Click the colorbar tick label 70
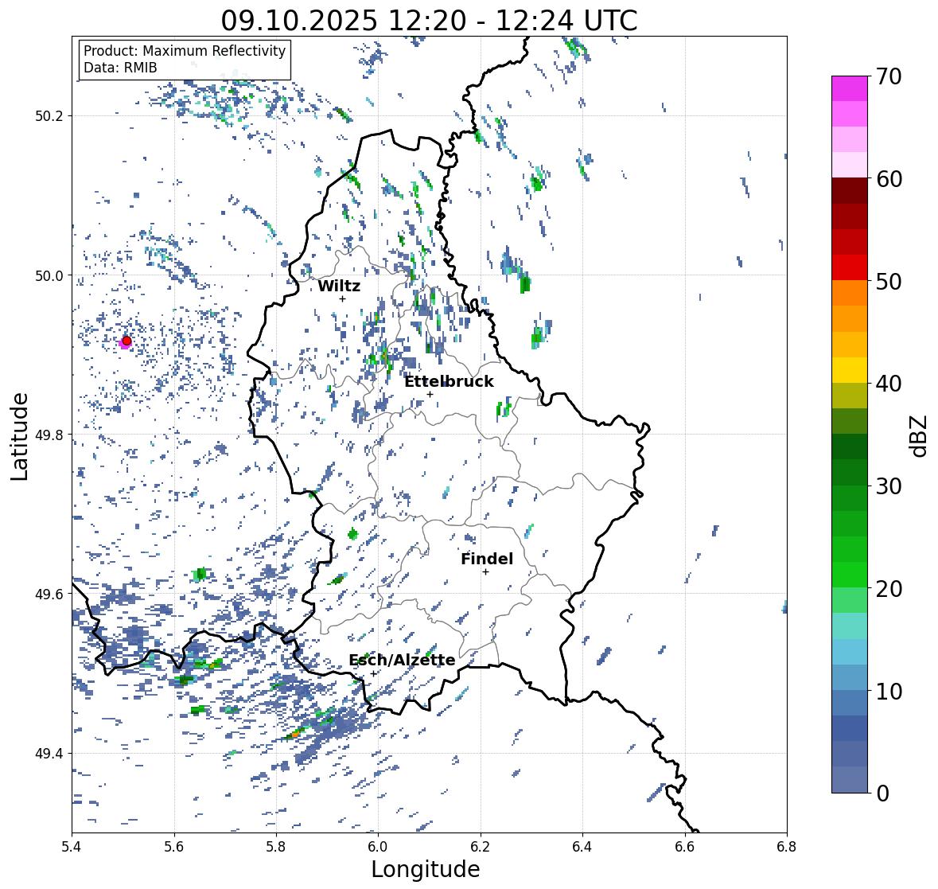The width and height of the screenshot is (938, 889). pos(889,76)
